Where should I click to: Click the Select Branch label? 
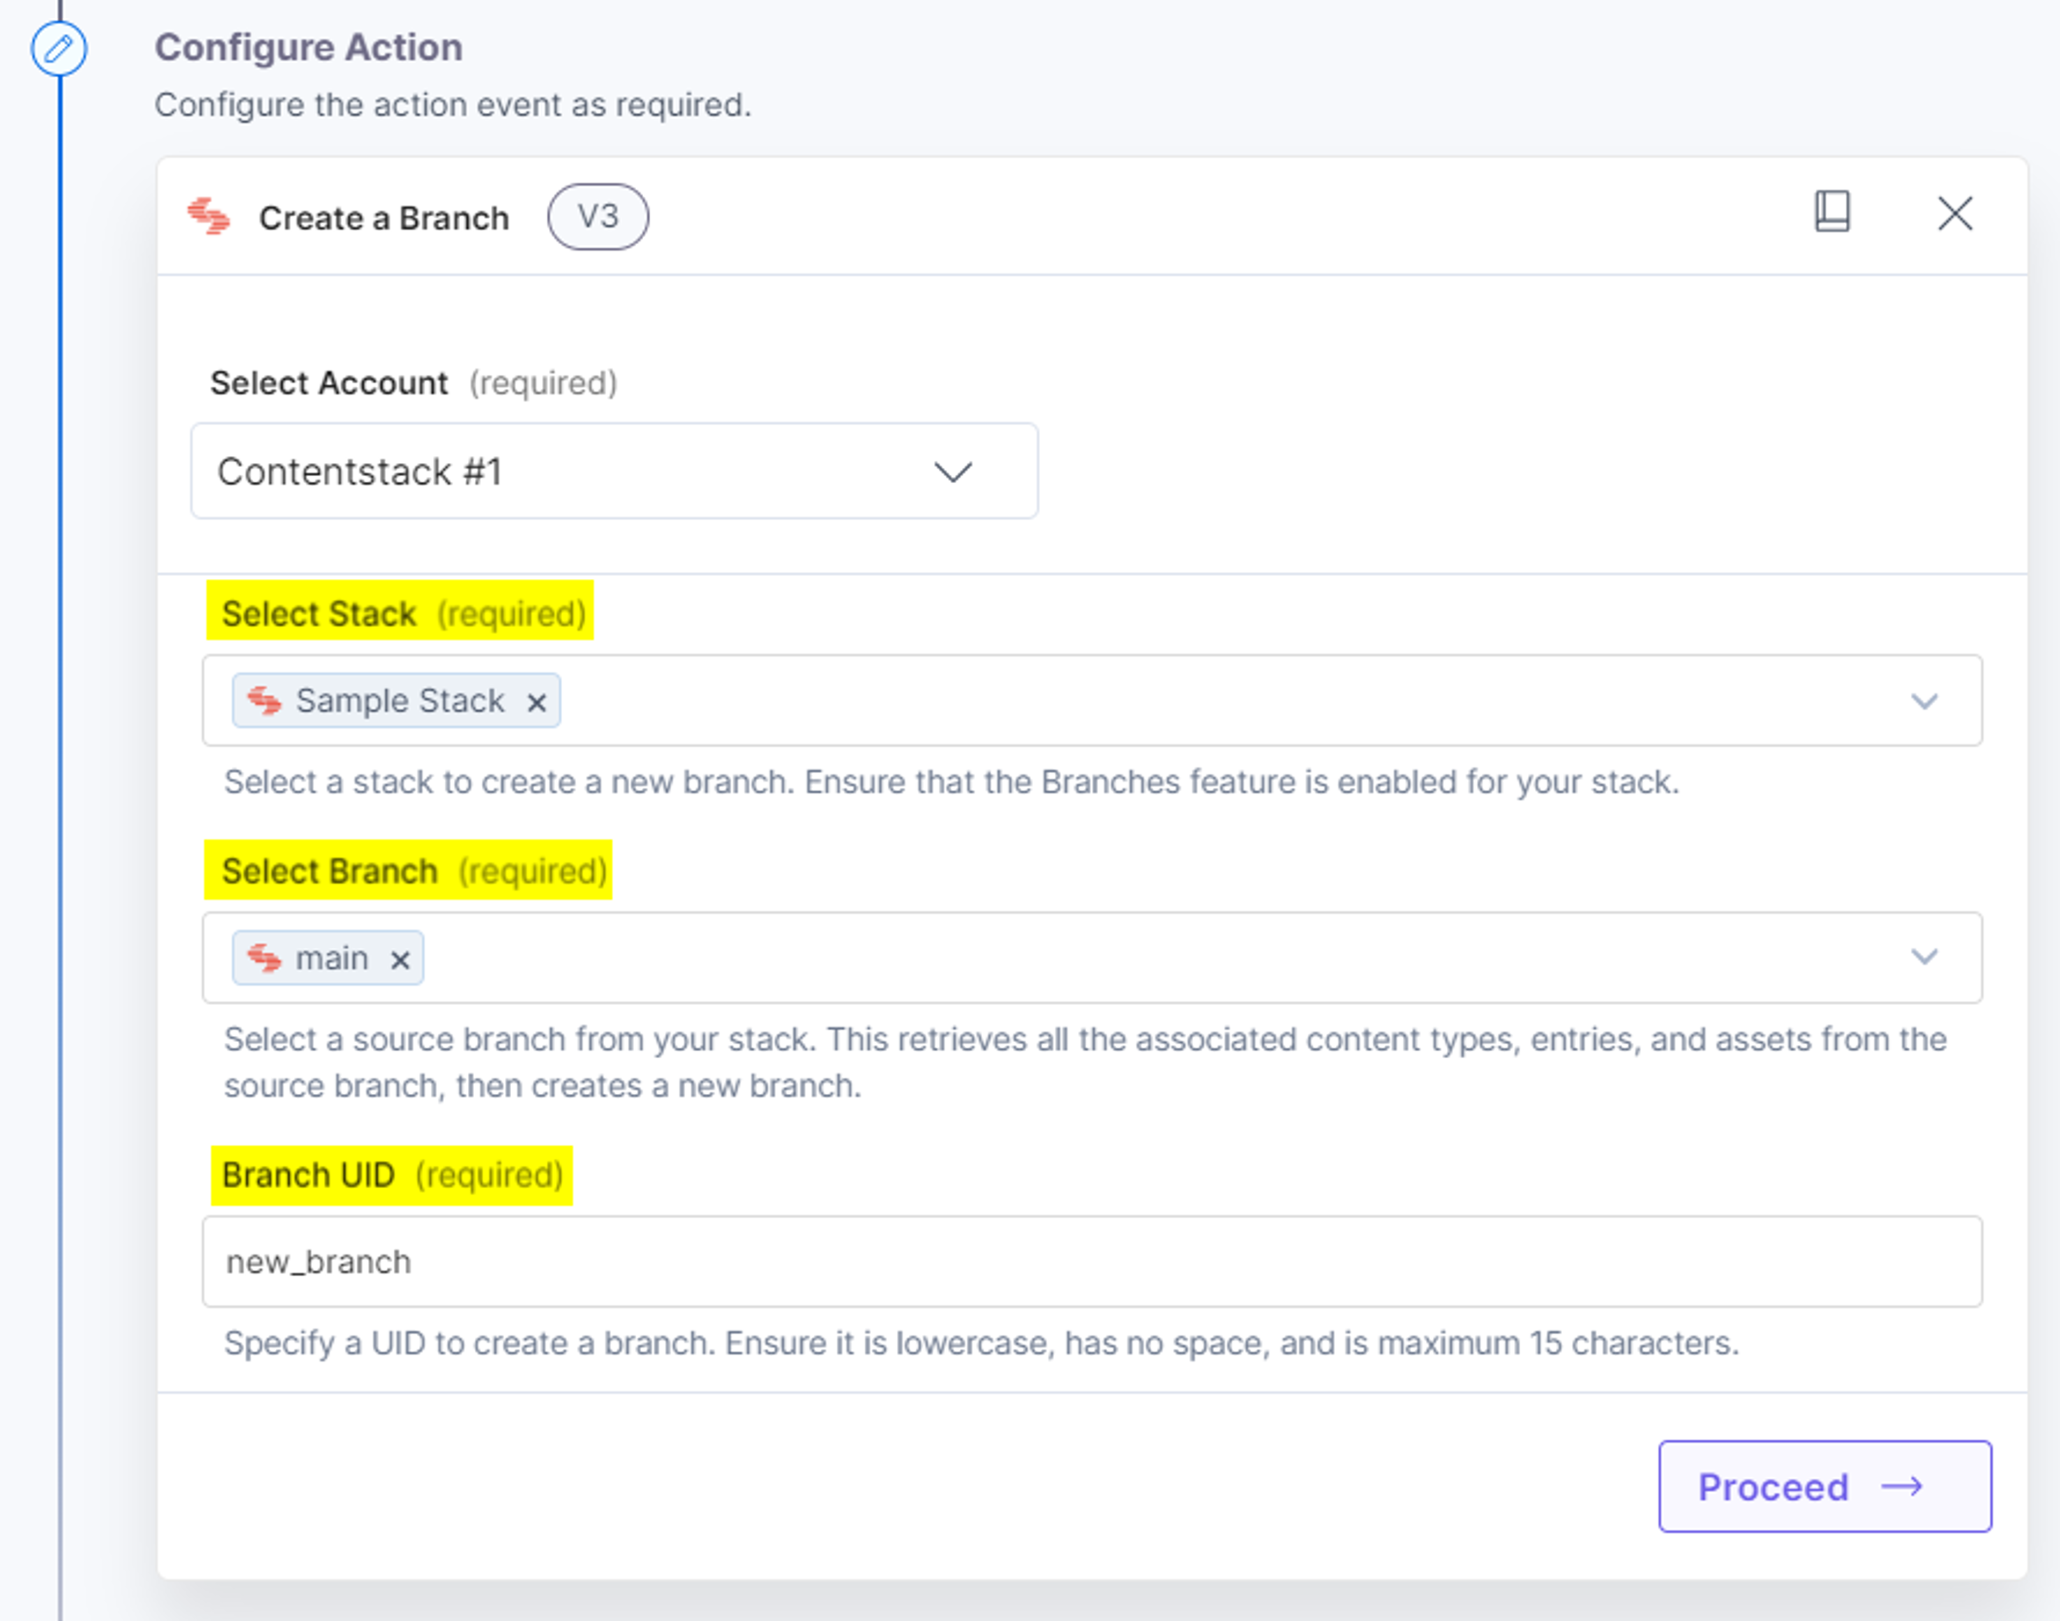[x=329, y=871]
